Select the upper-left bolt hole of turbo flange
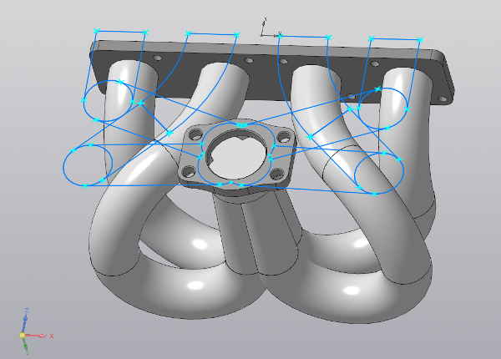501x359 pixels. pos(196,134)
